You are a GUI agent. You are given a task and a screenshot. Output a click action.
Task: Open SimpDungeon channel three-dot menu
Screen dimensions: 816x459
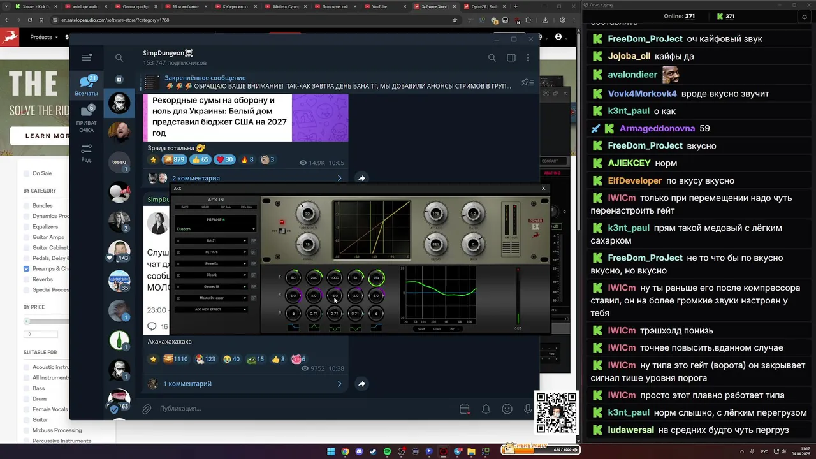528,57
